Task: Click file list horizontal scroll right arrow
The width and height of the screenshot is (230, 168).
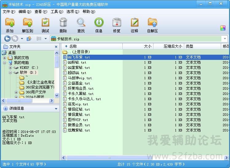Action: (226, 158)
